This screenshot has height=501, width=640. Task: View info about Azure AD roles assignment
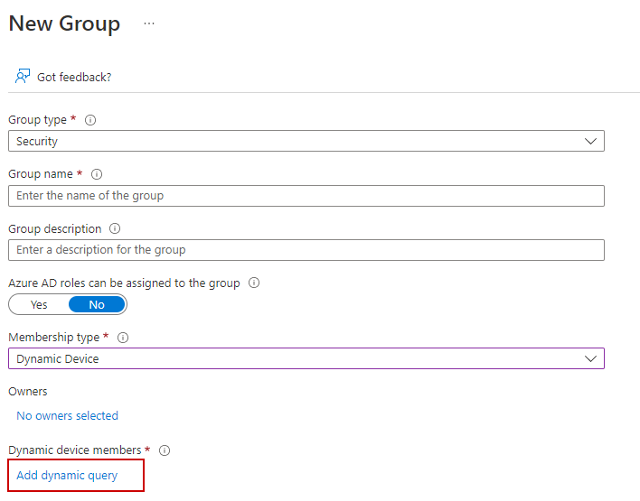(x=254, y=283)
